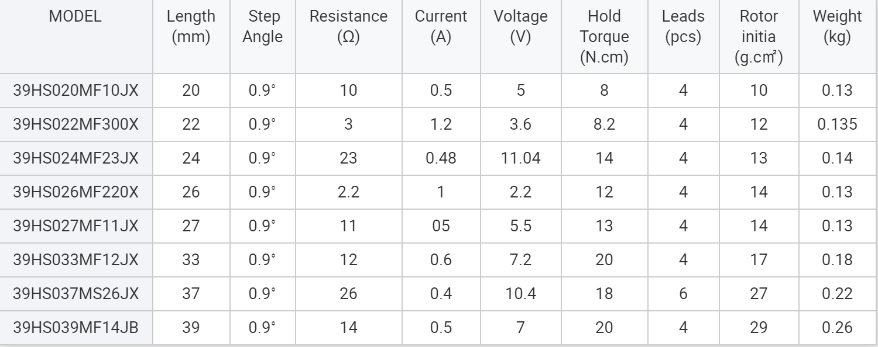The height and width of the screenshot is (347, 878).
Task: Click the MODEL column header
Action: [75, 17]
